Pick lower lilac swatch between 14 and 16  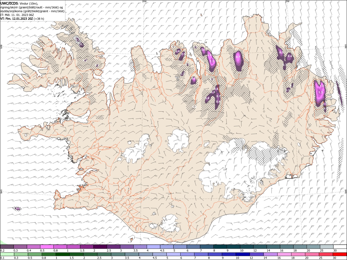click(x=270, y=255)
